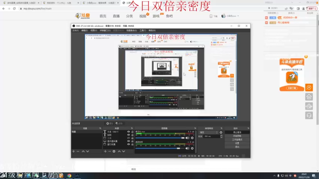Pop out the Scene Transitions dock panel
Image resolution: width=319 pixels, height=179 pixels.
pyautogui.click(x=221, y=128)
